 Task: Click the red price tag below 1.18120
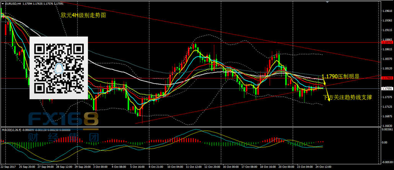(x=387, y=78)
